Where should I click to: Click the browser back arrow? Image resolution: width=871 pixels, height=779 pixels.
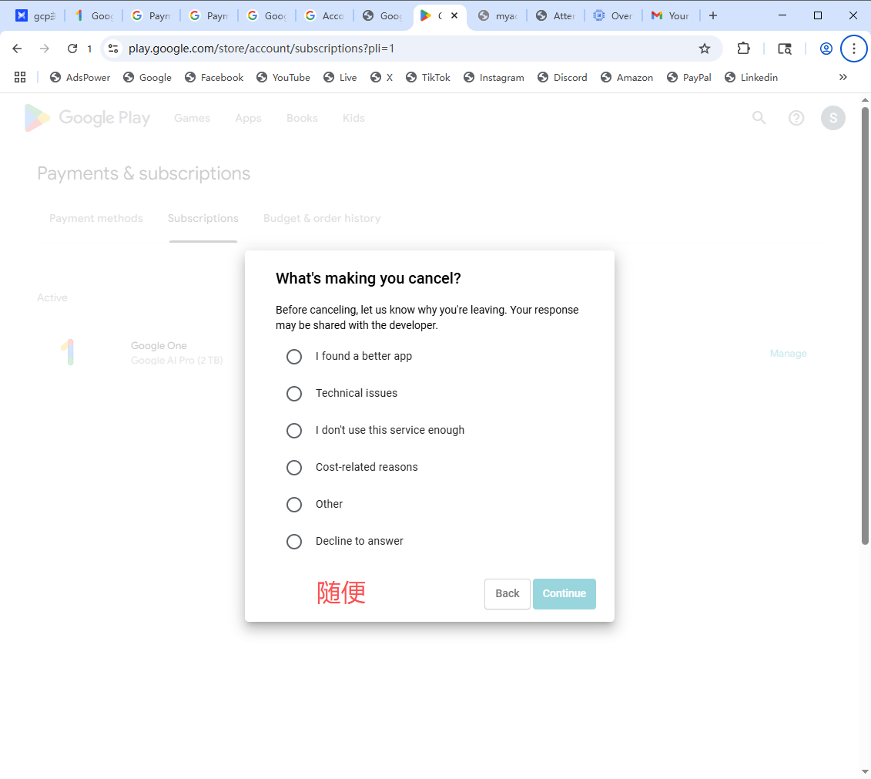coord(18,49)
